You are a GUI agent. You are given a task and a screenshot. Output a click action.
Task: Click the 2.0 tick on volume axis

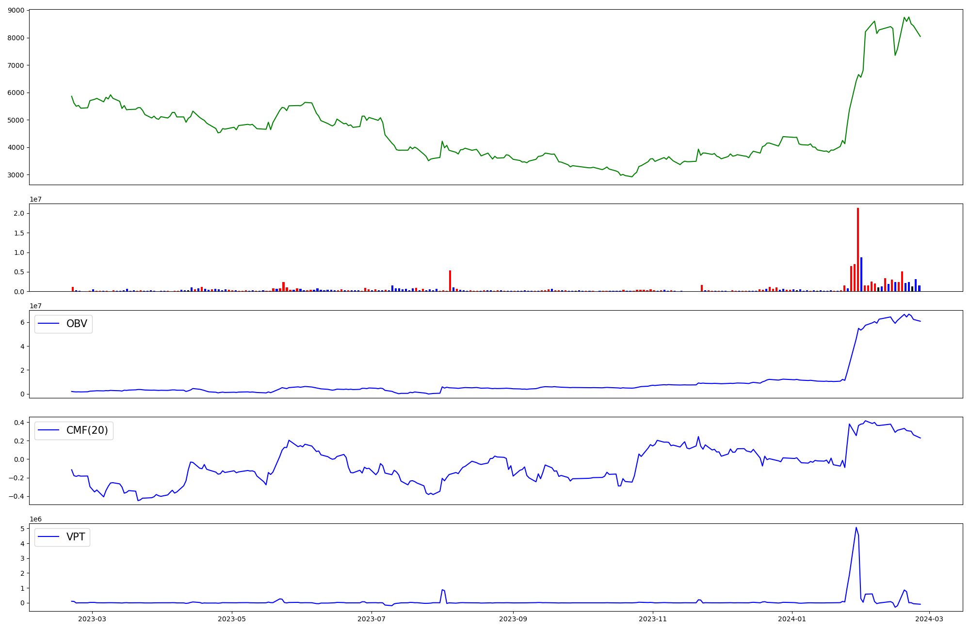point(19,213)
